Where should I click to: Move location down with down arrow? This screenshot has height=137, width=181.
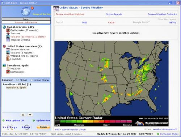tap(30, 115)
